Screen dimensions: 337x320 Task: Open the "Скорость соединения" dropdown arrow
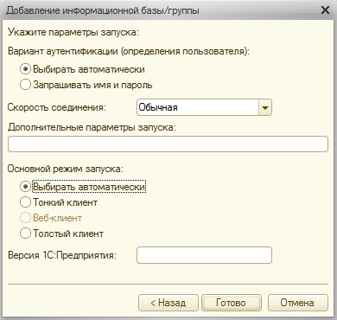265,107
